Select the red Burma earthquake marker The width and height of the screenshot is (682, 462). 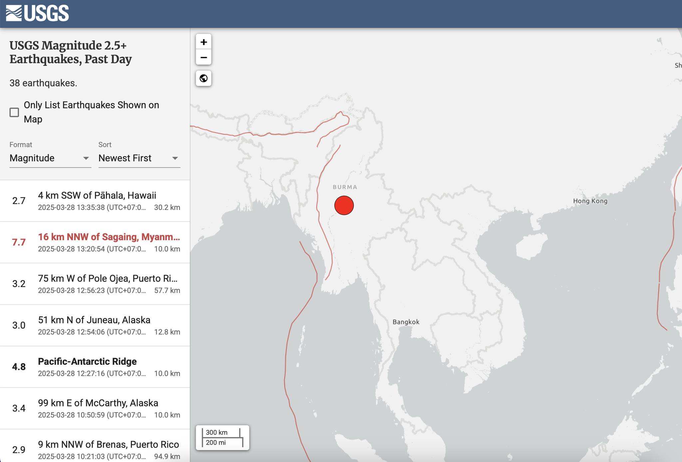(x=344, y=205)
